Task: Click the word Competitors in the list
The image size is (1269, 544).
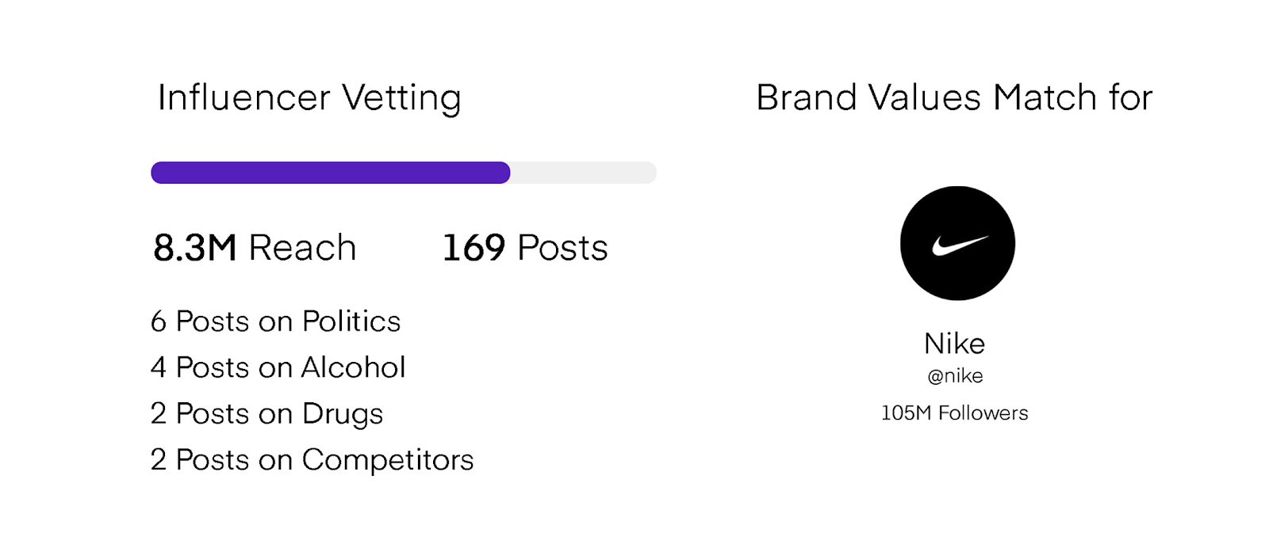Action: [x=388, y=459]
